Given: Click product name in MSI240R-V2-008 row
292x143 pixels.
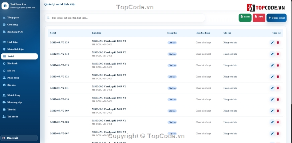Looking at the screenshot, I should coord(109,121).
